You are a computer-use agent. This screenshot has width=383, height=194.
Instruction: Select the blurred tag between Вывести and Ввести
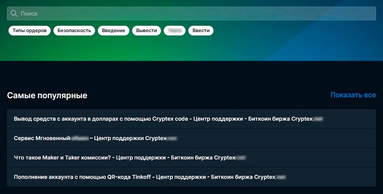tap(174, 31)
